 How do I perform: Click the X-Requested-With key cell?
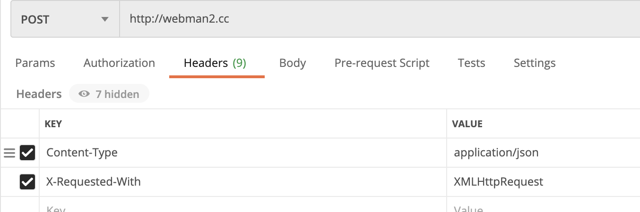(x=243, y=182)
